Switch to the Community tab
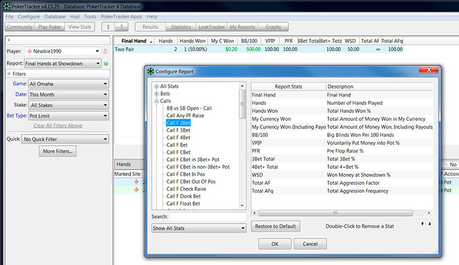 [x=20, y=27]
